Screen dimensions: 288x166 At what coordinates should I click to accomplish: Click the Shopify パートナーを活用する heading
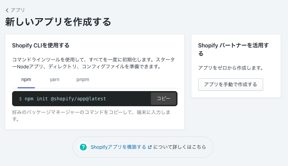click(233, 49)
